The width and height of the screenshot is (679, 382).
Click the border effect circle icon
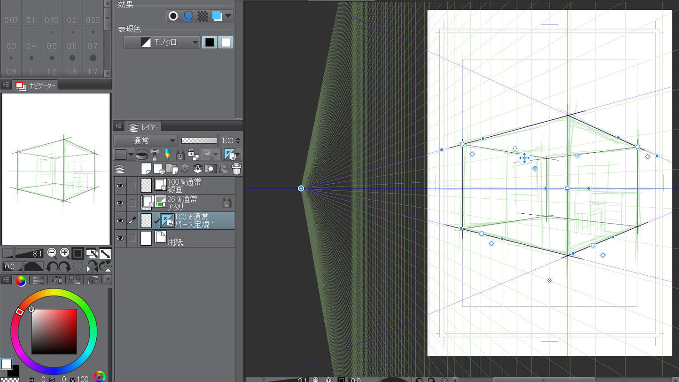tap(173, 16)
